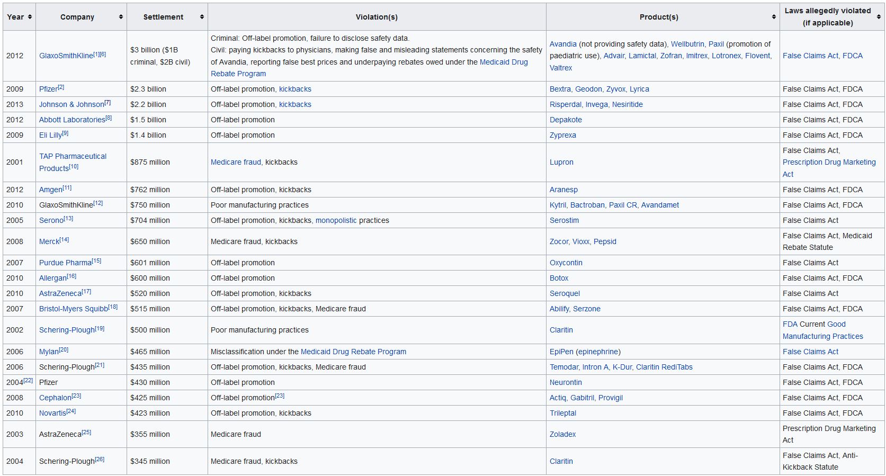Screen dimensions: 886x476
Task: Follow Medicare fraud link in TAP row
Action: (x=236, y=162)
